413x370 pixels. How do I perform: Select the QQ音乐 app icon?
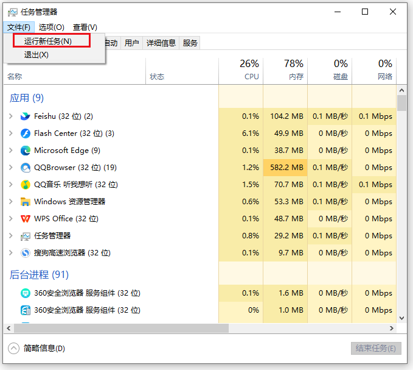click(x=26, y=185)
